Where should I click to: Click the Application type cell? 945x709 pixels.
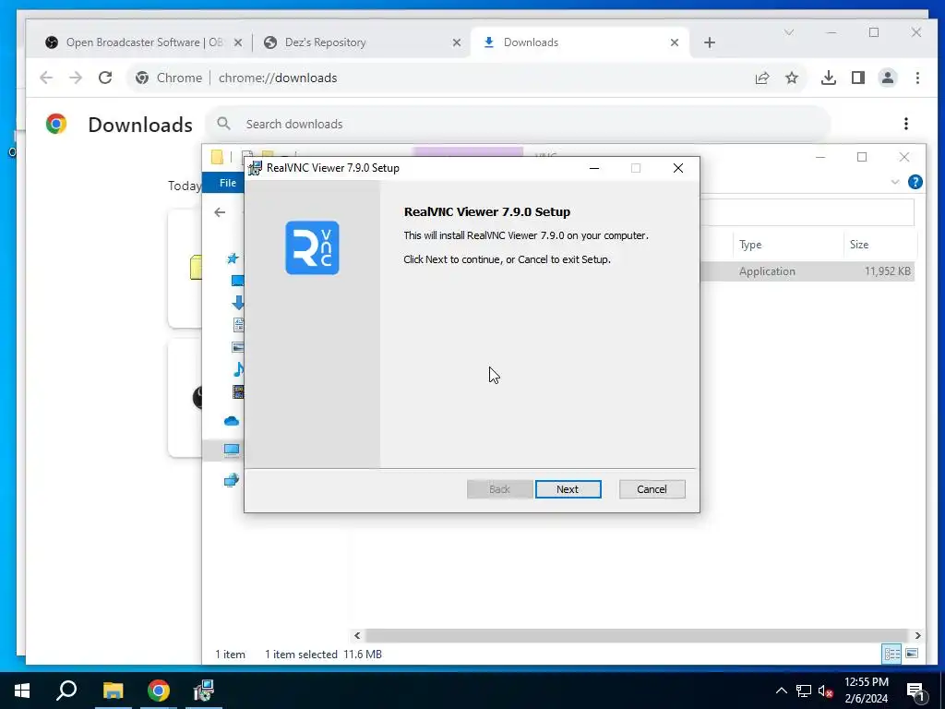pyautogui.click(x=767, y=271)
